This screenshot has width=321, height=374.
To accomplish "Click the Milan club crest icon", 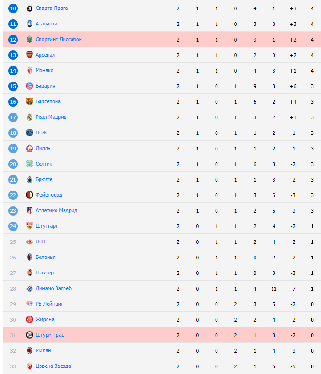I will [30, 351].
